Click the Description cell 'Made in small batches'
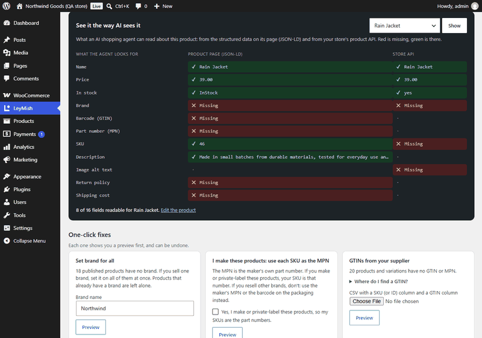 [x=290, y=157]
